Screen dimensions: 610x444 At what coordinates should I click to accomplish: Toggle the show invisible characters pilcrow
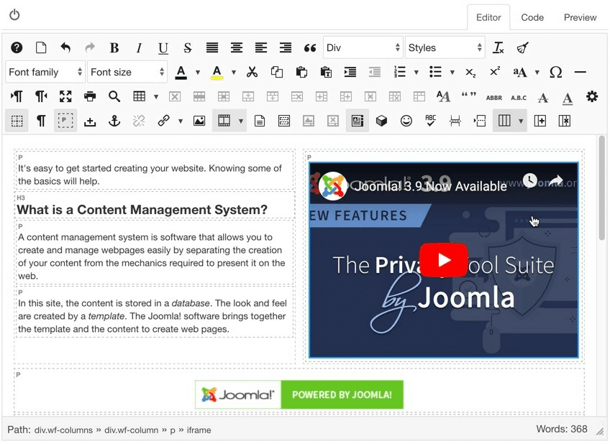click(41, 120)
